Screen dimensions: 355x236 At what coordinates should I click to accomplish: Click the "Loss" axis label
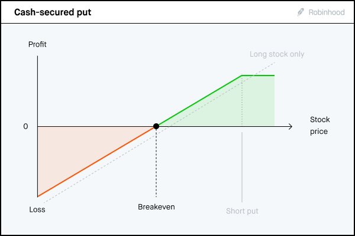[x=37, y=209]
